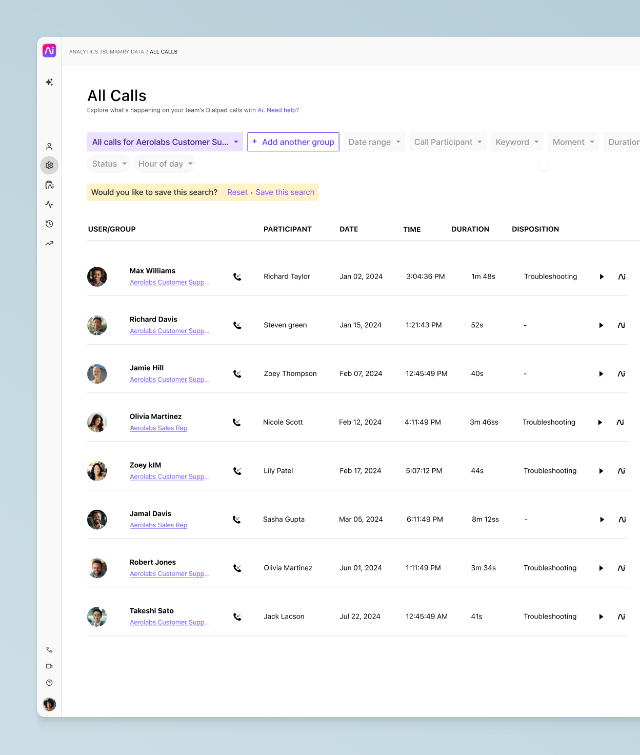Open the help question-mark icon
The width and height of the screenshot is (640, 755).
[x=49, y=683]
